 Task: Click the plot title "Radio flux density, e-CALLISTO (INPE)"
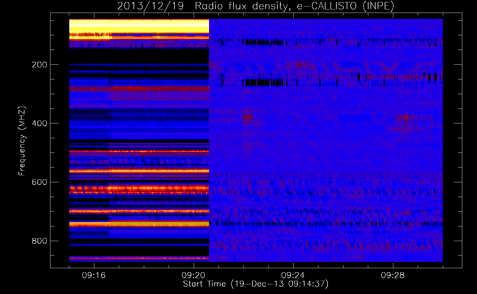[x=295, y=6]
